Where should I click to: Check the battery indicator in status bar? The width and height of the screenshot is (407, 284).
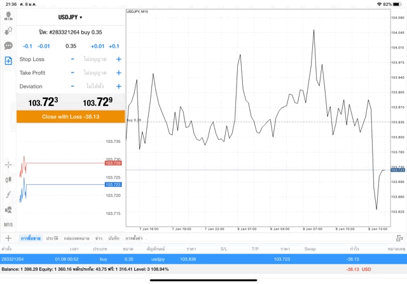(397, 4)
